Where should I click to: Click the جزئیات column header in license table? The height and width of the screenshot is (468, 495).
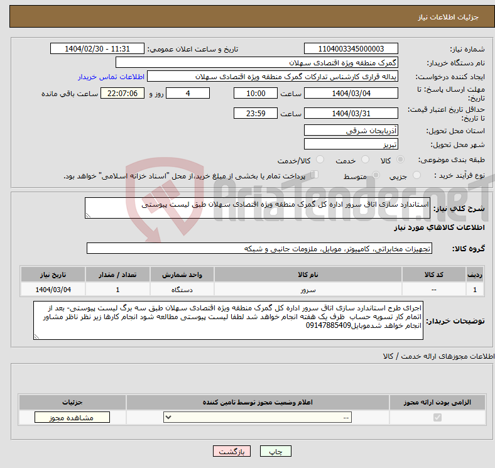click(x=72, y=402)
